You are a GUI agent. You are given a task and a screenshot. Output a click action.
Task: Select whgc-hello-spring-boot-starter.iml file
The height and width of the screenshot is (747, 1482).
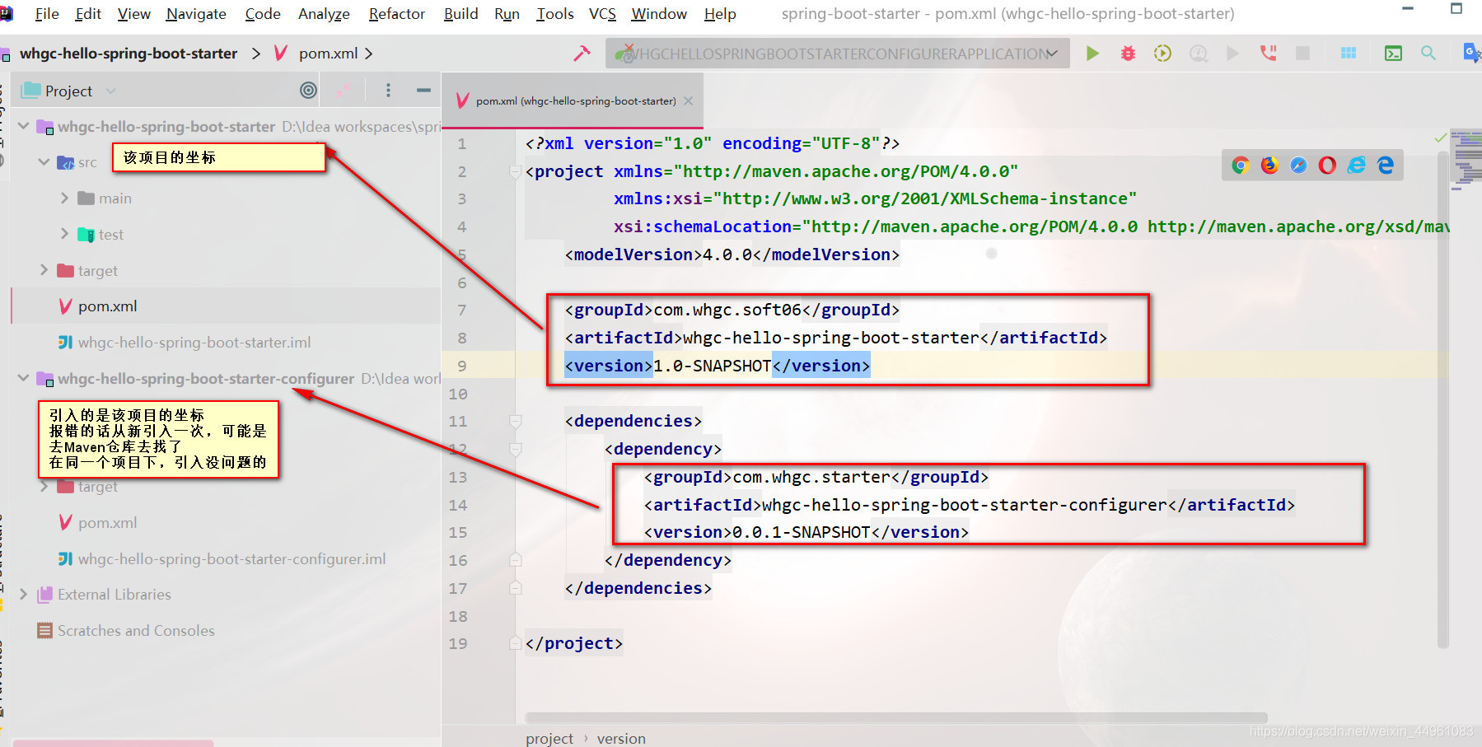point(194,342)
